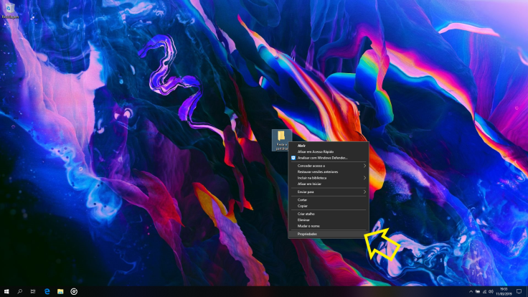Launch Microsoft Edge from the taskbar
This screenshot has height=297, width=528.
(47, 291)
